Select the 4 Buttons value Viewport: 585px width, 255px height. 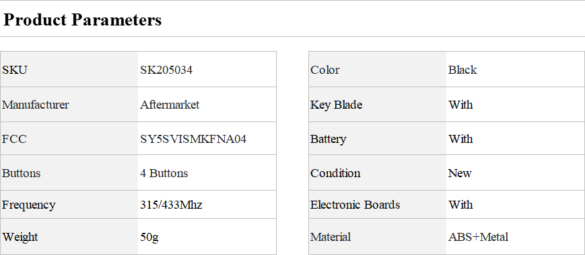[x=164, y=173]
